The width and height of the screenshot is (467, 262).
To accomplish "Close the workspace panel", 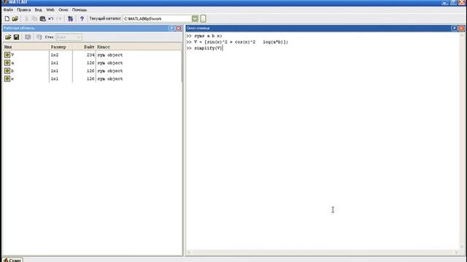I will tap(178, 28).
